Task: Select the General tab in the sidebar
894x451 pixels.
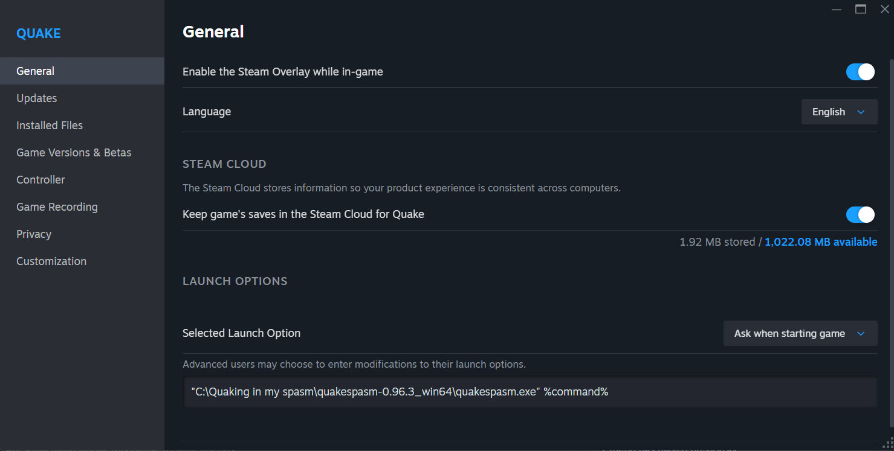Action: [82, 71]
